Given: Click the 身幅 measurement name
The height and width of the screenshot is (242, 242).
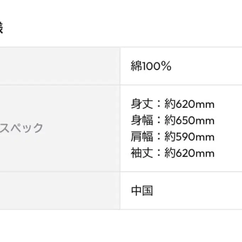Looking at the screenshot, I should (x=142, y=121).
